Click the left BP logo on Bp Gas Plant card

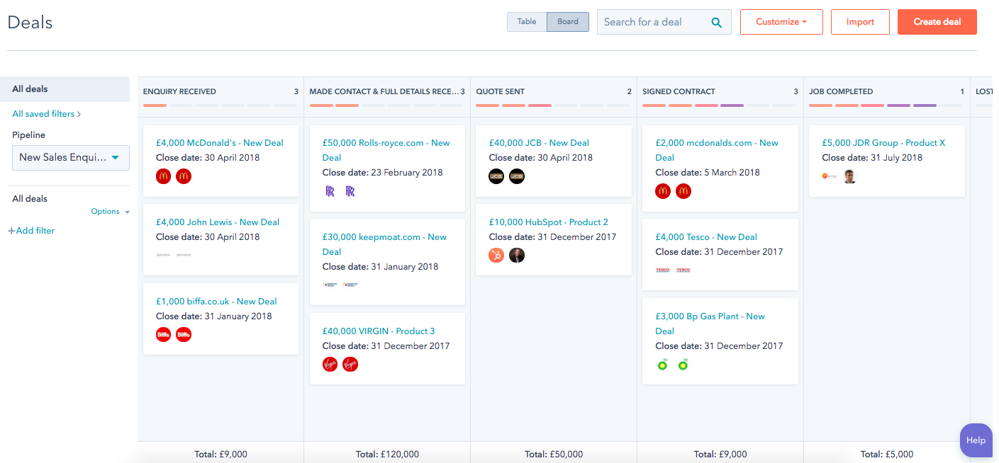pos(663,365)
